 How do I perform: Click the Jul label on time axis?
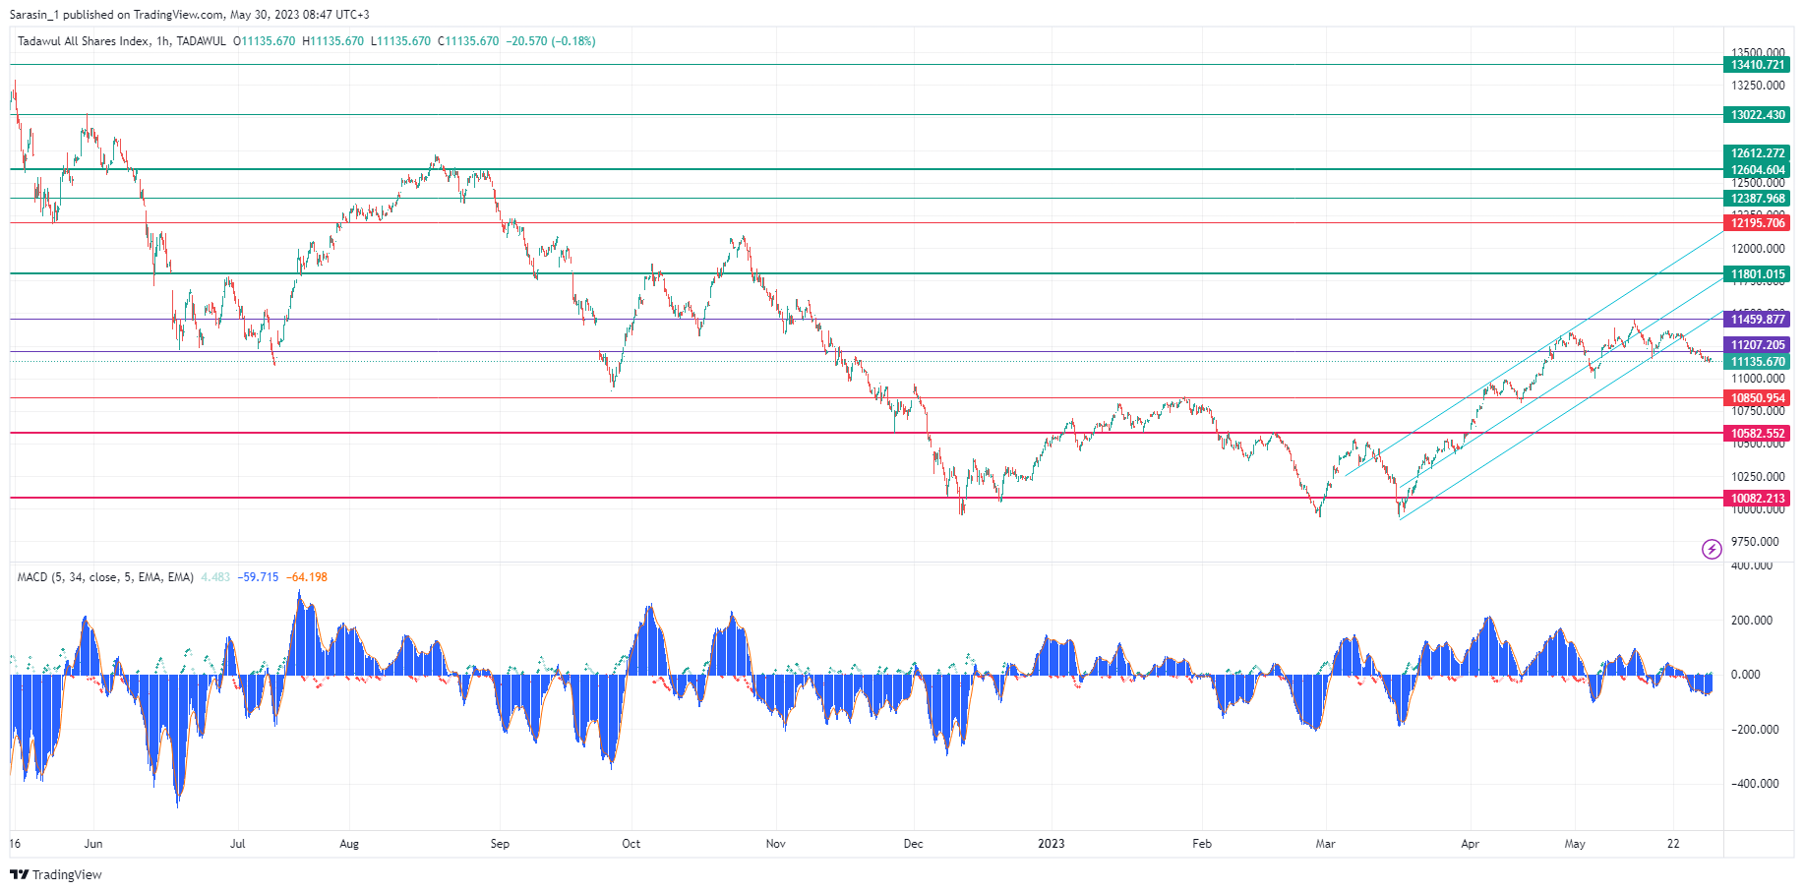(237, 844)
